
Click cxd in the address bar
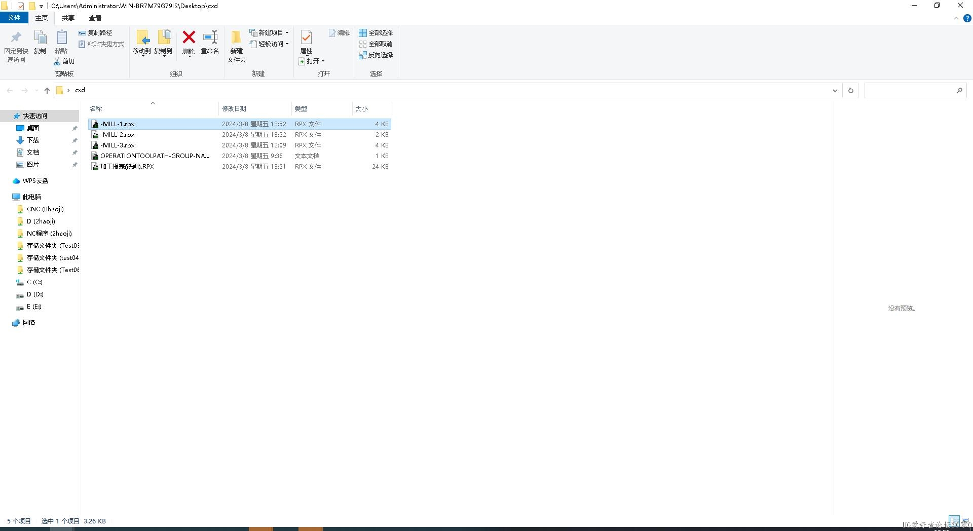(x=80, y=90)
